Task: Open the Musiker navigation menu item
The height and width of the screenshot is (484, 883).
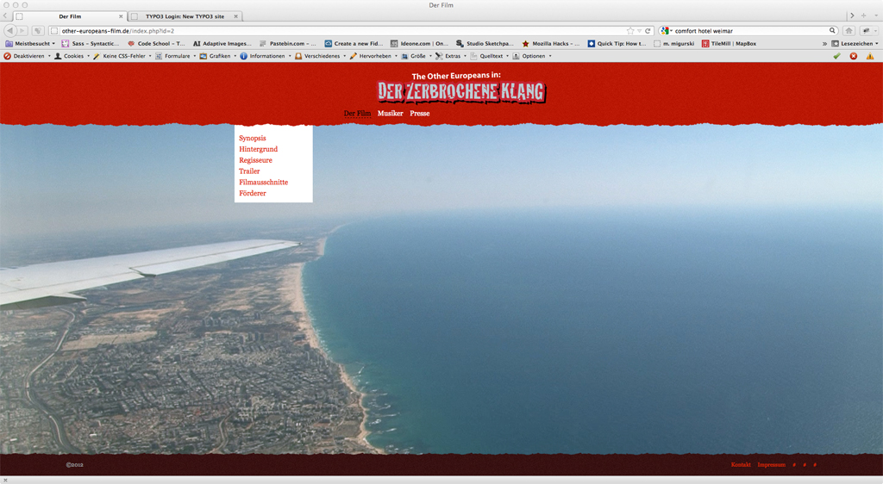Action: pos(390,114)
